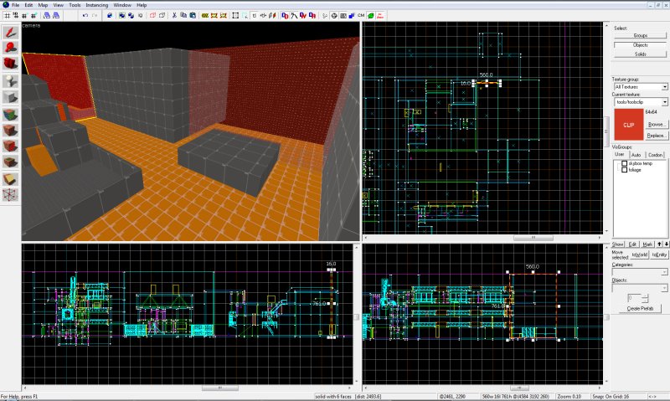
Task: Toggle the foliage visgroup checkbox
Action: (x=624, y=170)
